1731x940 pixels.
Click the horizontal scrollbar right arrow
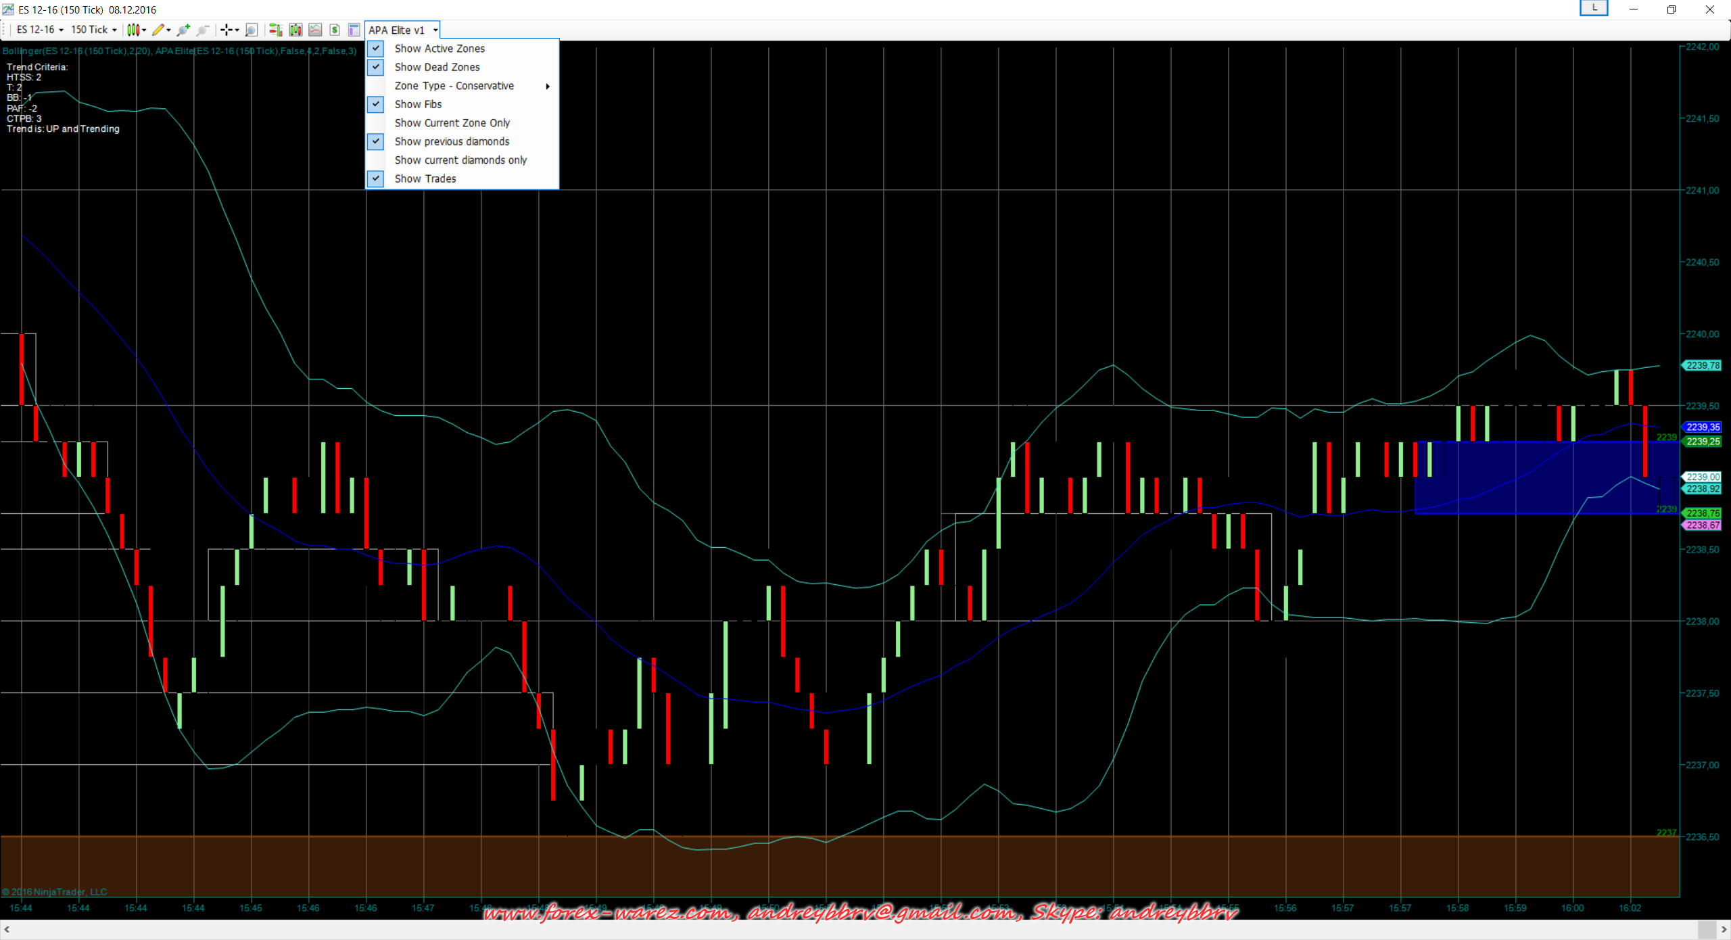(x=1724, y=930)
